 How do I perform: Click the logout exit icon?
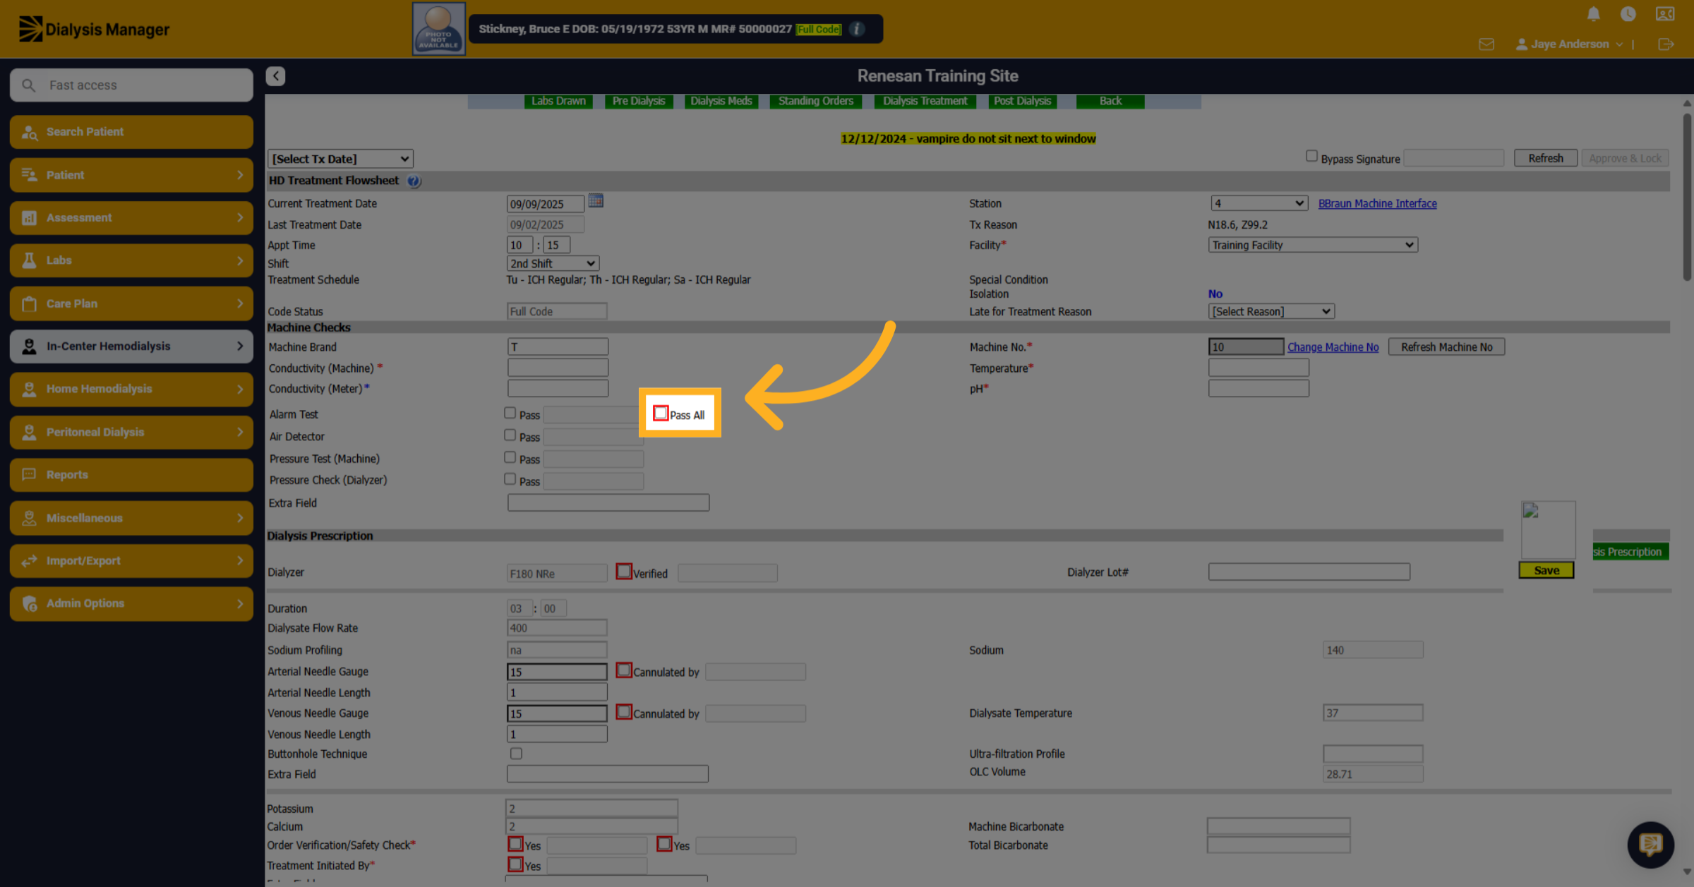tap(1665, 44)
